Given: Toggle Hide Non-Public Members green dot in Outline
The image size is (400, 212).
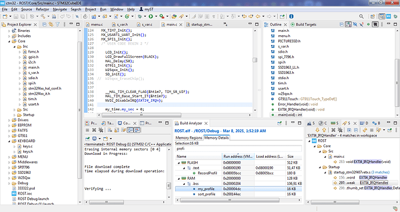Looking at the screenshot, I should click(x=368, y=24).
